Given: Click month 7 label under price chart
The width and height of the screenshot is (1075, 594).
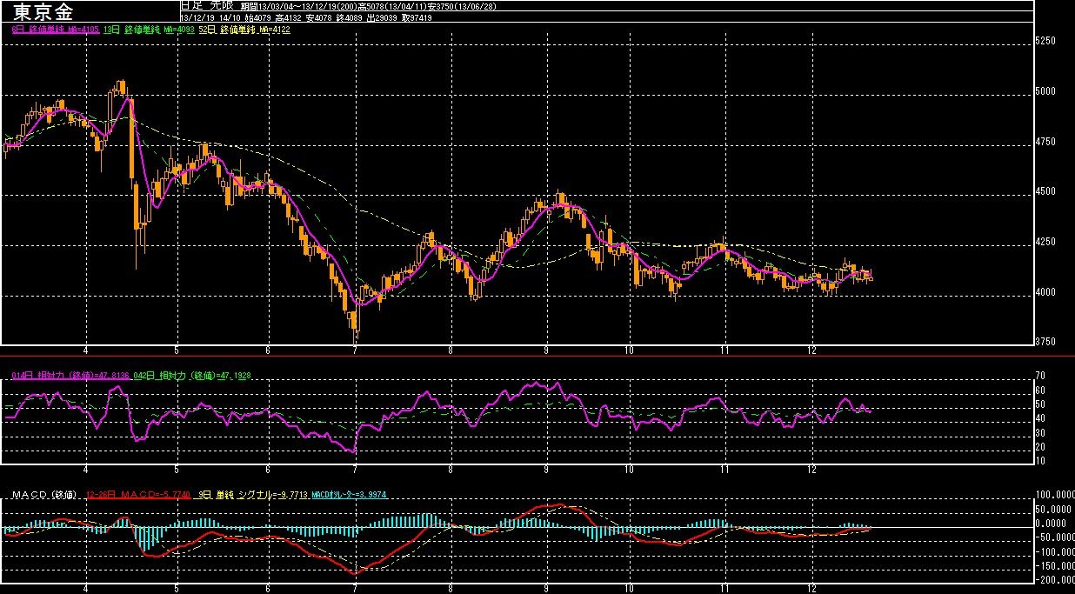Looking at the screenshot, I should click(x=355, y=350).
